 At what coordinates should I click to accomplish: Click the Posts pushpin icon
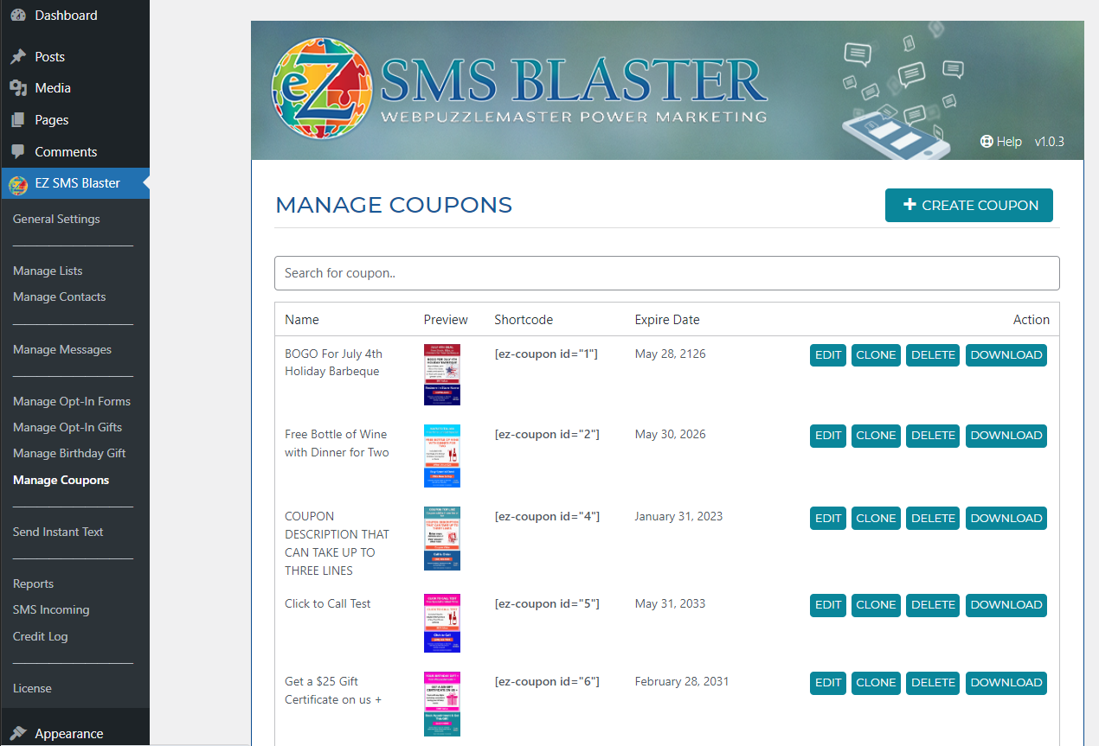(18, 57)
